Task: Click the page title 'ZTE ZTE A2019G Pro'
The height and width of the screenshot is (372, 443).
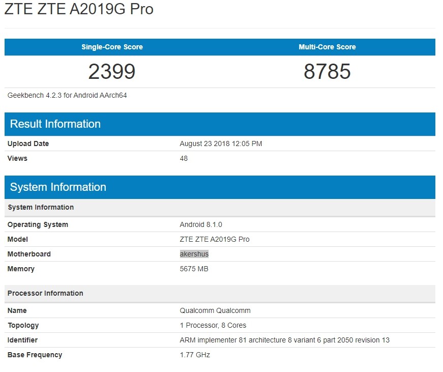Action: (x=79, y=9)
